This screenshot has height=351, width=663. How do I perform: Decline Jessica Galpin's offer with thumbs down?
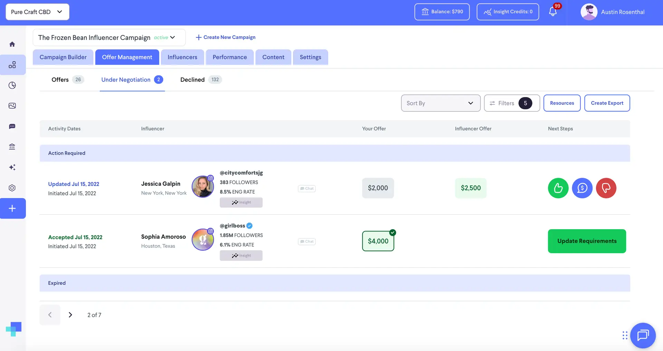(606, 188)
